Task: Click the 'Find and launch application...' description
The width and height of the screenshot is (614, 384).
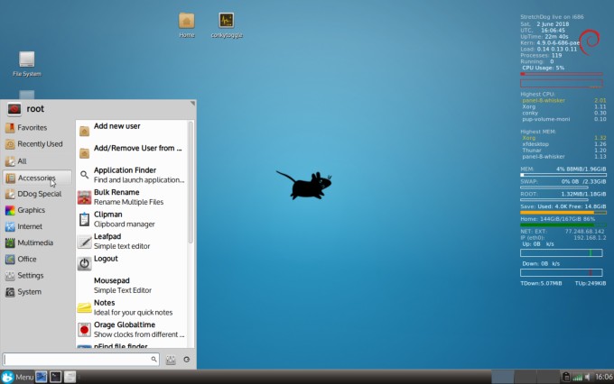Action: coord(139,180)
